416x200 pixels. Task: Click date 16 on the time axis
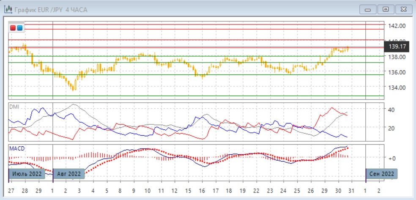pyautogui.click(x=202, y=191)
